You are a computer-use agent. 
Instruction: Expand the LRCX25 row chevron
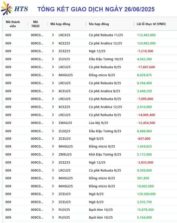[53, 35]
